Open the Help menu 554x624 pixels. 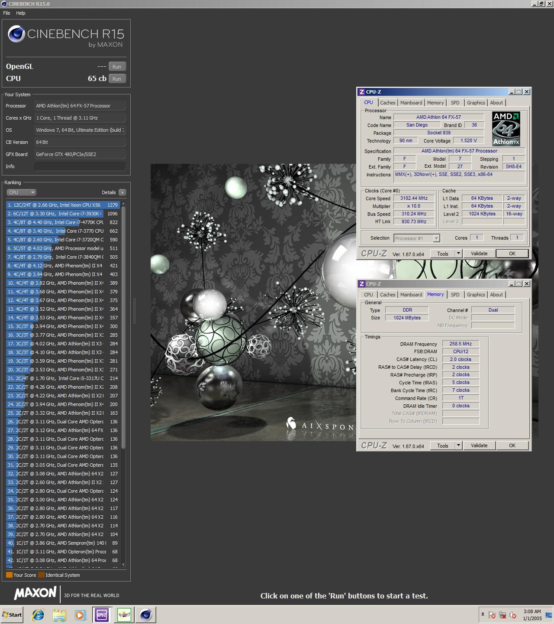point(21,13)
